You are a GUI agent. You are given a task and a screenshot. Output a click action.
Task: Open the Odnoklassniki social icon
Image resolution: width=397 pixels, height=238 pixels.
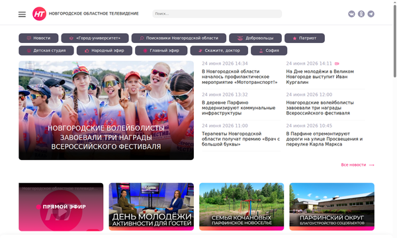pyautogui.click(x=361, y=14)
